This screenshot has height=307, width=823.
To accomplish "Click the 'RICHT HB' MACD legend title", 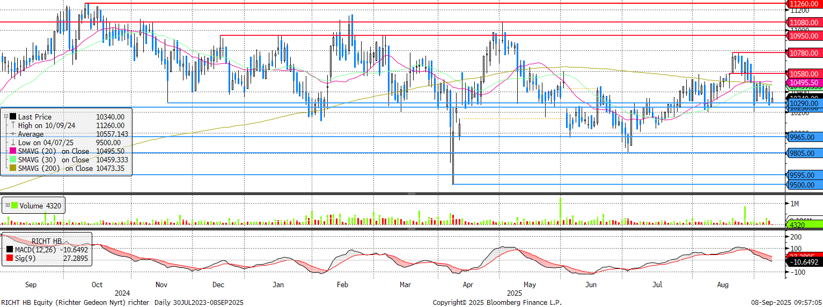I will (x=47, y=241).
